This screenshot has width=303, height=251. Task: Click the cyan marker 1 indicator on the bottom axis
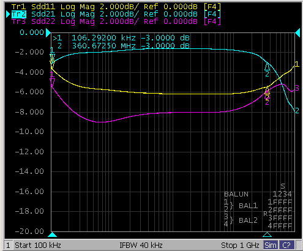52,234
